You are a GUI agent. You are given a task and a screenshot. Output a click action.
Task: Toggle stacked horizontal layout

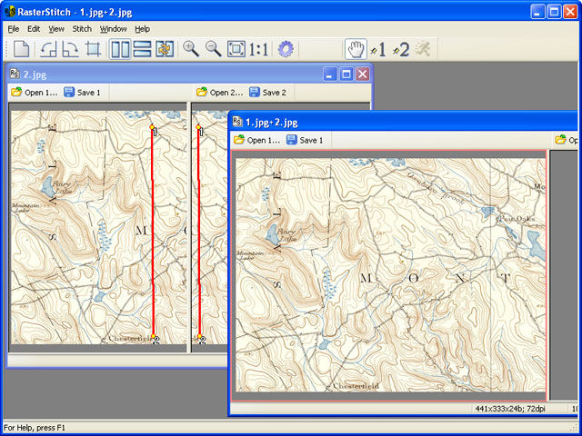point(142,49)
